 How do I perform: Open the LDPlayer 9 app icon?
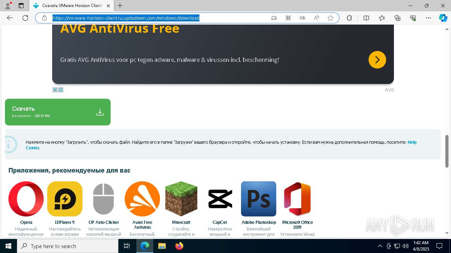65,199
